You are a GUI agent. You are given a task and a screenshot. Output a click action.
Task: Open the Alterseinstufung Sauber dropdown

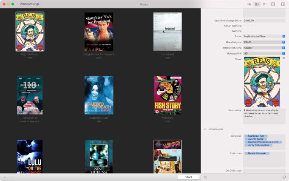click(264, 48)
